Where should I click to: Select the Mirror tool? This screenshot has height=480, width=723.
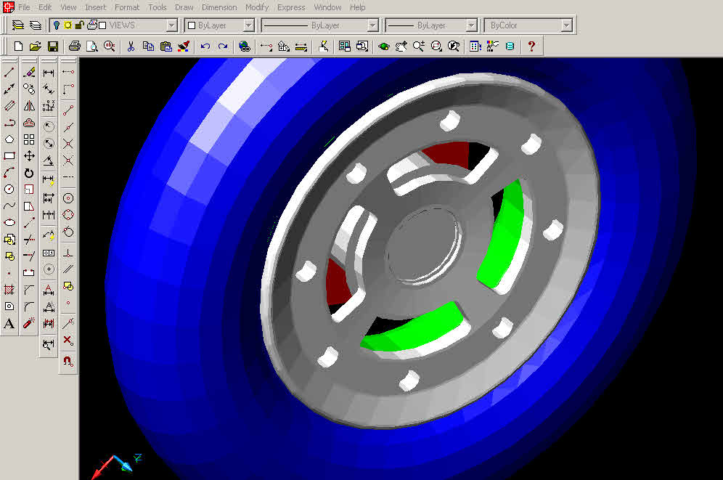29,105
